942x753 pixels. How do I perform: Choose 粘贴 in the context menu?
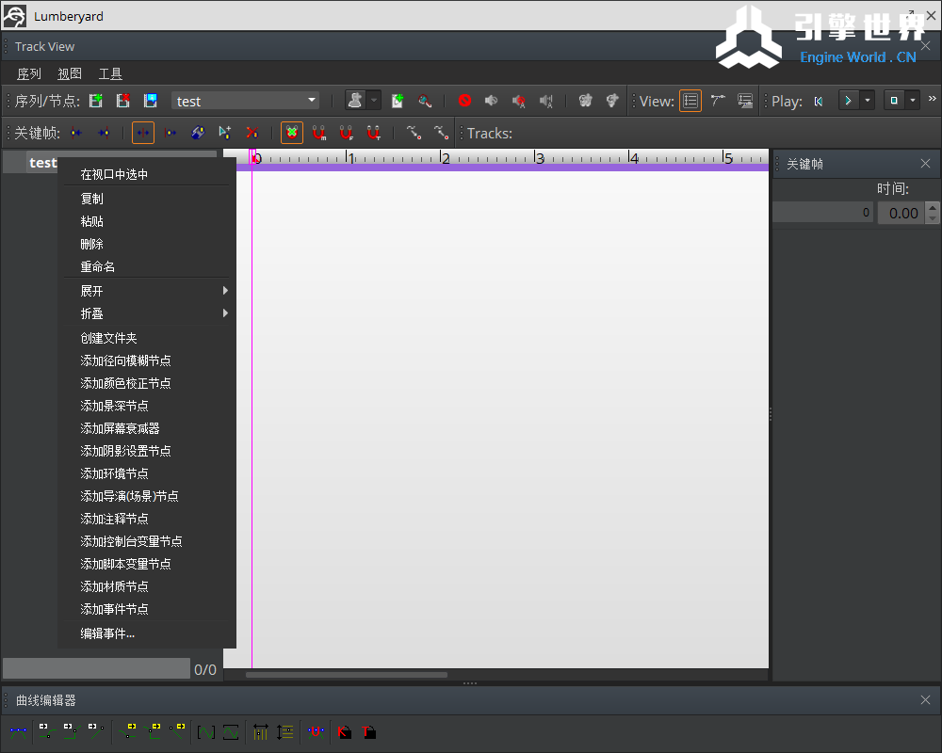coord(147,221)
